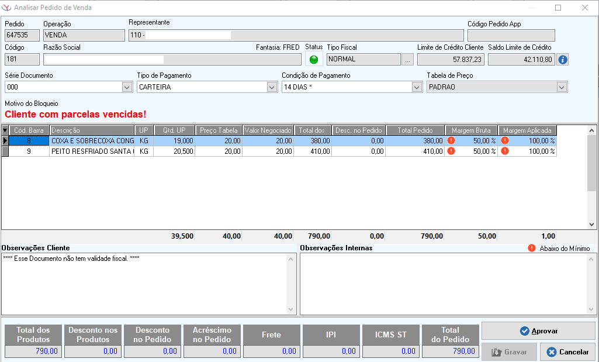599x362 pixels.
Task: Click the Acréscimo no Pedido value 0,00
Action: pos(212,351)
